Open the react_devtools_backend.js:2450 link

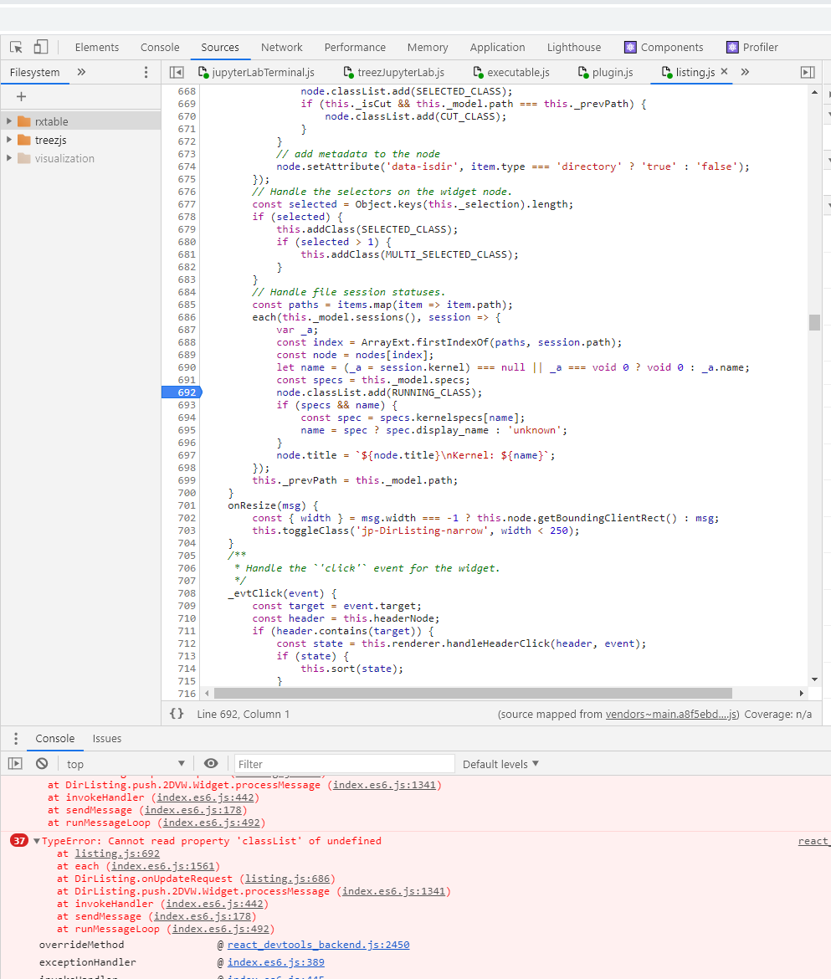pos(318,945)
